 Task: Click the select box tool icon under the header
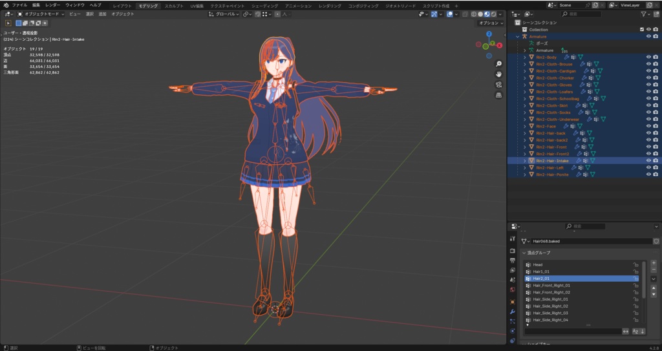pos(8,23)
